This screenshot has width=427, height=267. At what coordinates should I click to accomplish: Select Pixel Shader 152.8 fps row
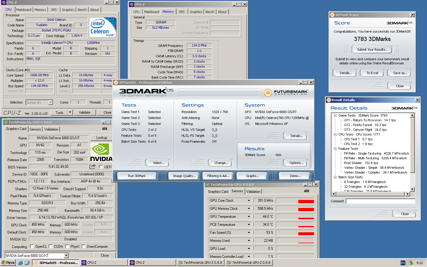coord(361,163)
